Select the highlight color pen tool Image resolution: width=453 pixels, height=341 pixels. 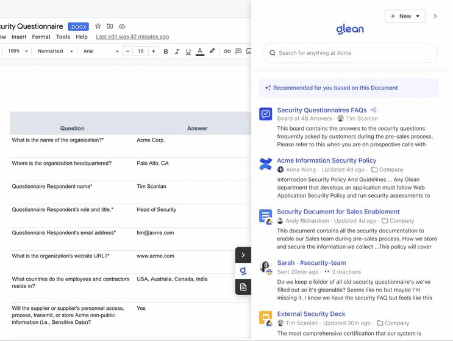coord(212,51)
